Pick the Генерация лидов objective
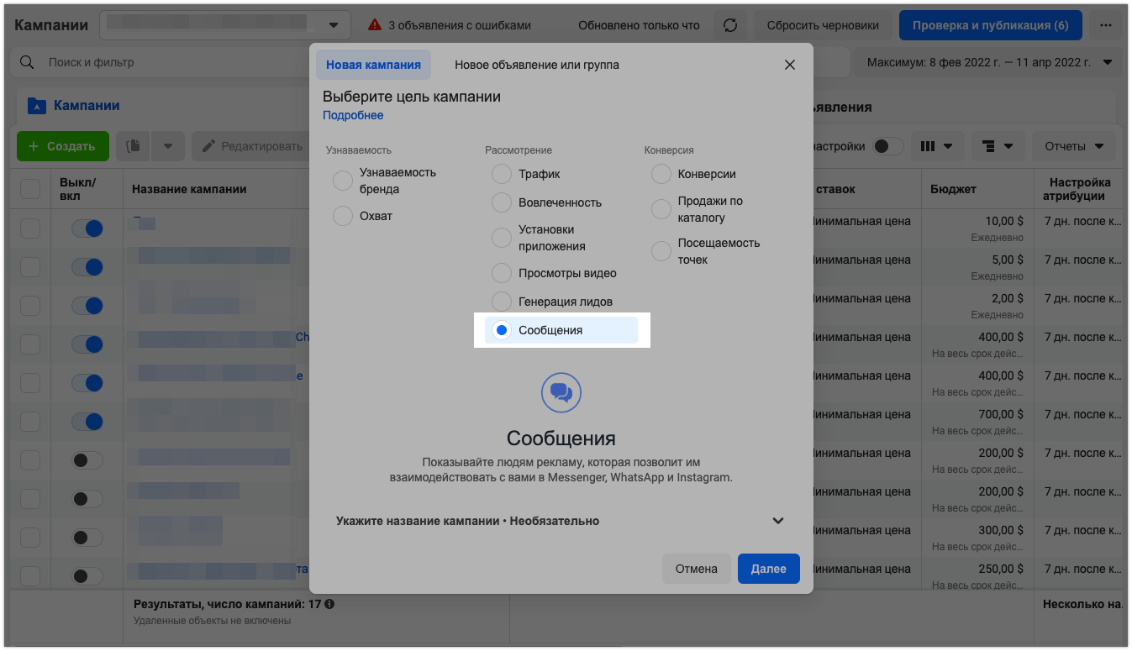The height and width of the screenshot is (651, 1132). pos(502,302)
